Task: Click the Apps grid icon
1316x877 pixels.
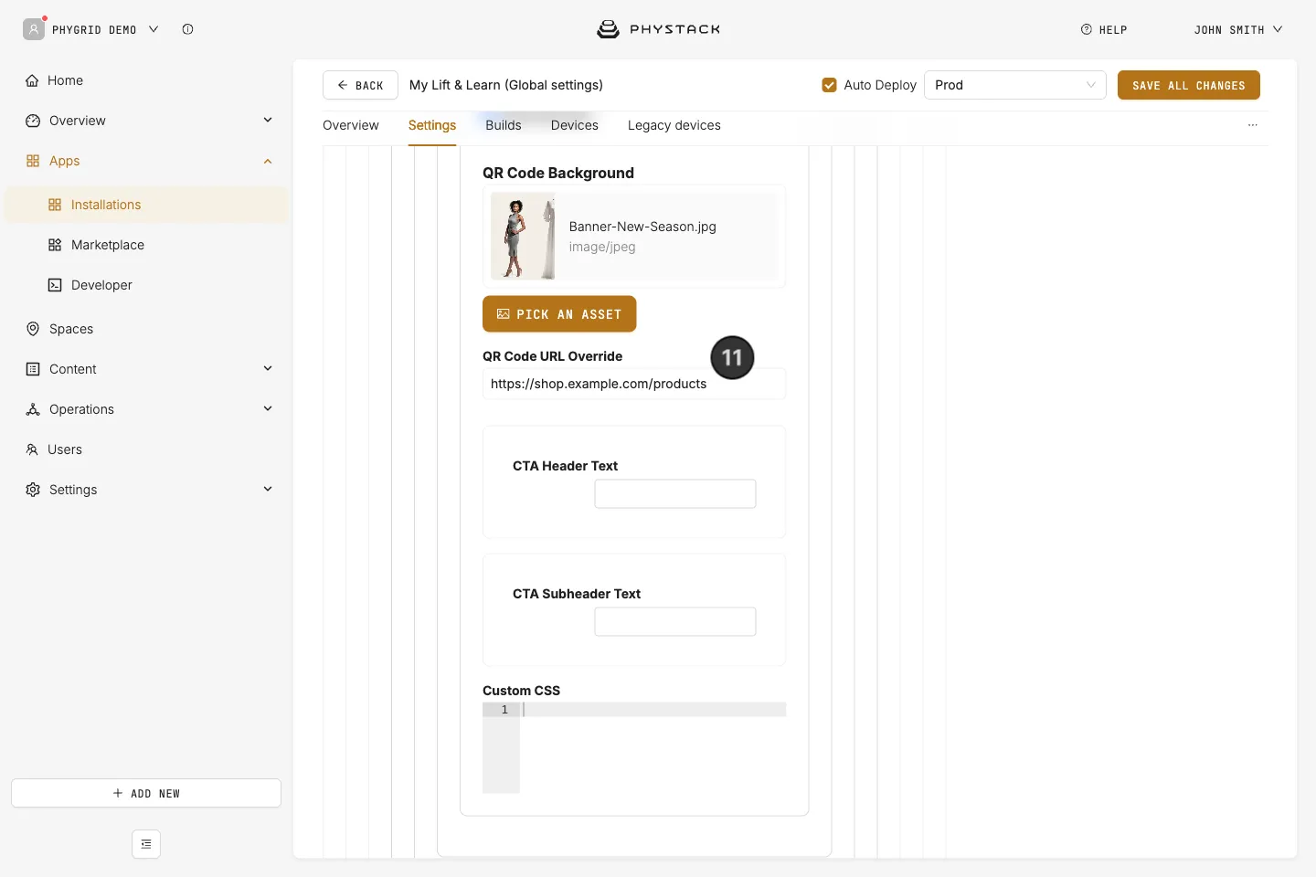Action: pos(33,161)
